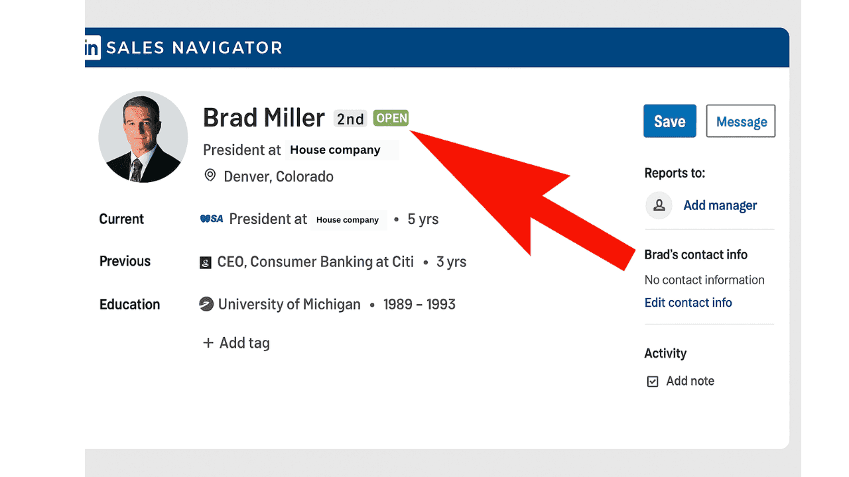Click Add manager under Reports to
This screenshot has width=849, height=477.
point(720,205)
